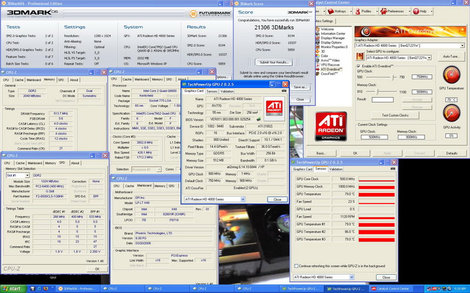Click the GPU card icon beside Select GPU
The image size is (470, 293).
click(x=360, y=56)
